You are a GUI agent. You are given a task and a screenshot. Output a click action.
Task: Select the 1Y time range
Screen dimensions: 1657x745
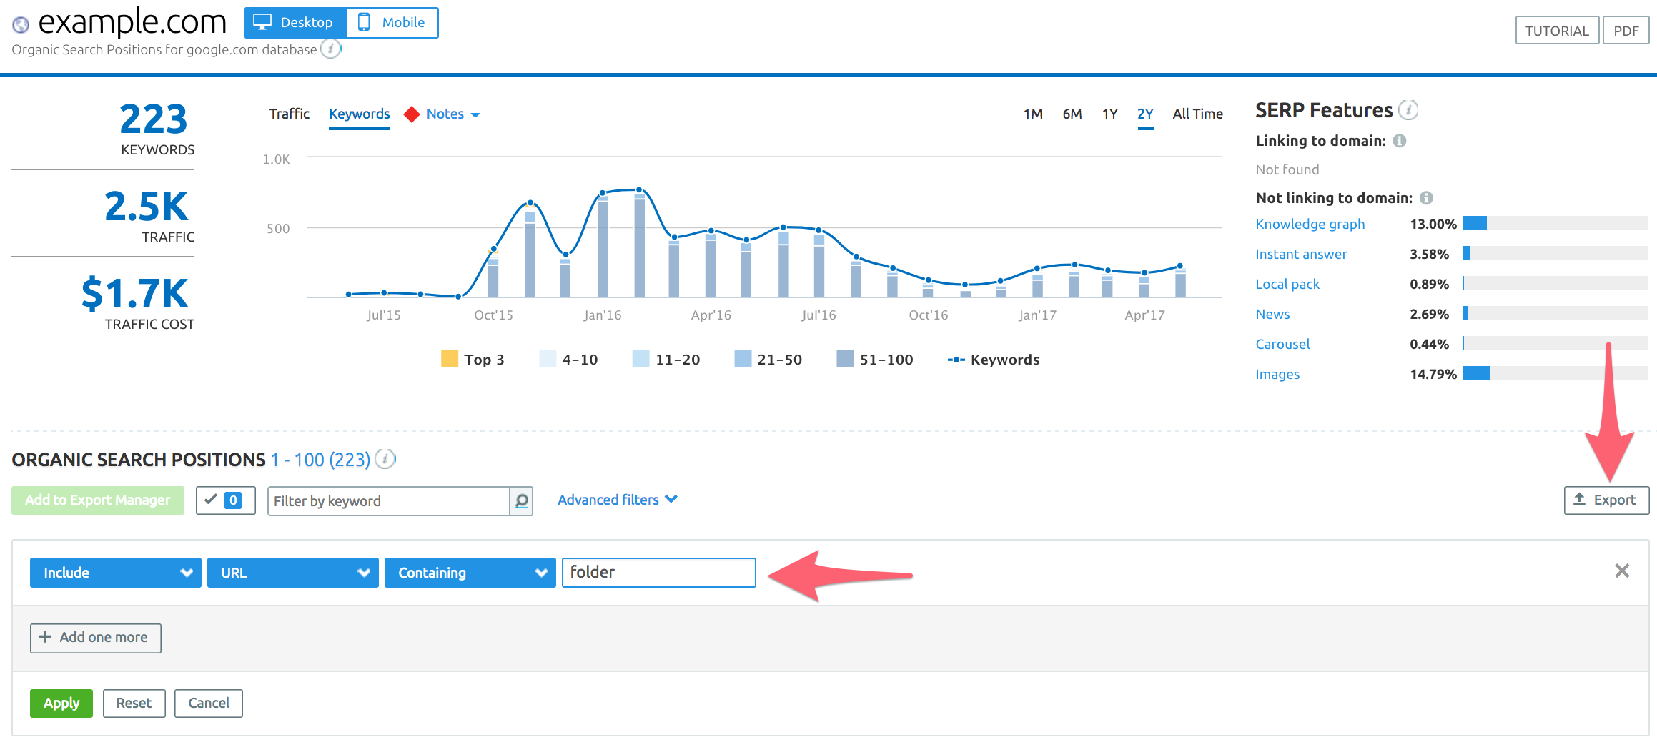click(x=1109, y=114)
